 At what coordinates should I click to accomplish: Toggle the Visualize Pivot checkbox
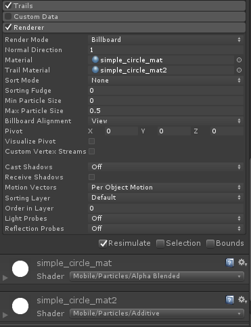pos(91,141)
